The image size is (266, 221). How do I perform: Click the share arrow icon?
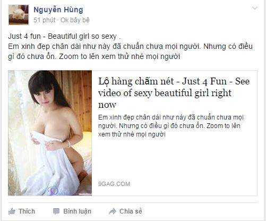point(113,211)
